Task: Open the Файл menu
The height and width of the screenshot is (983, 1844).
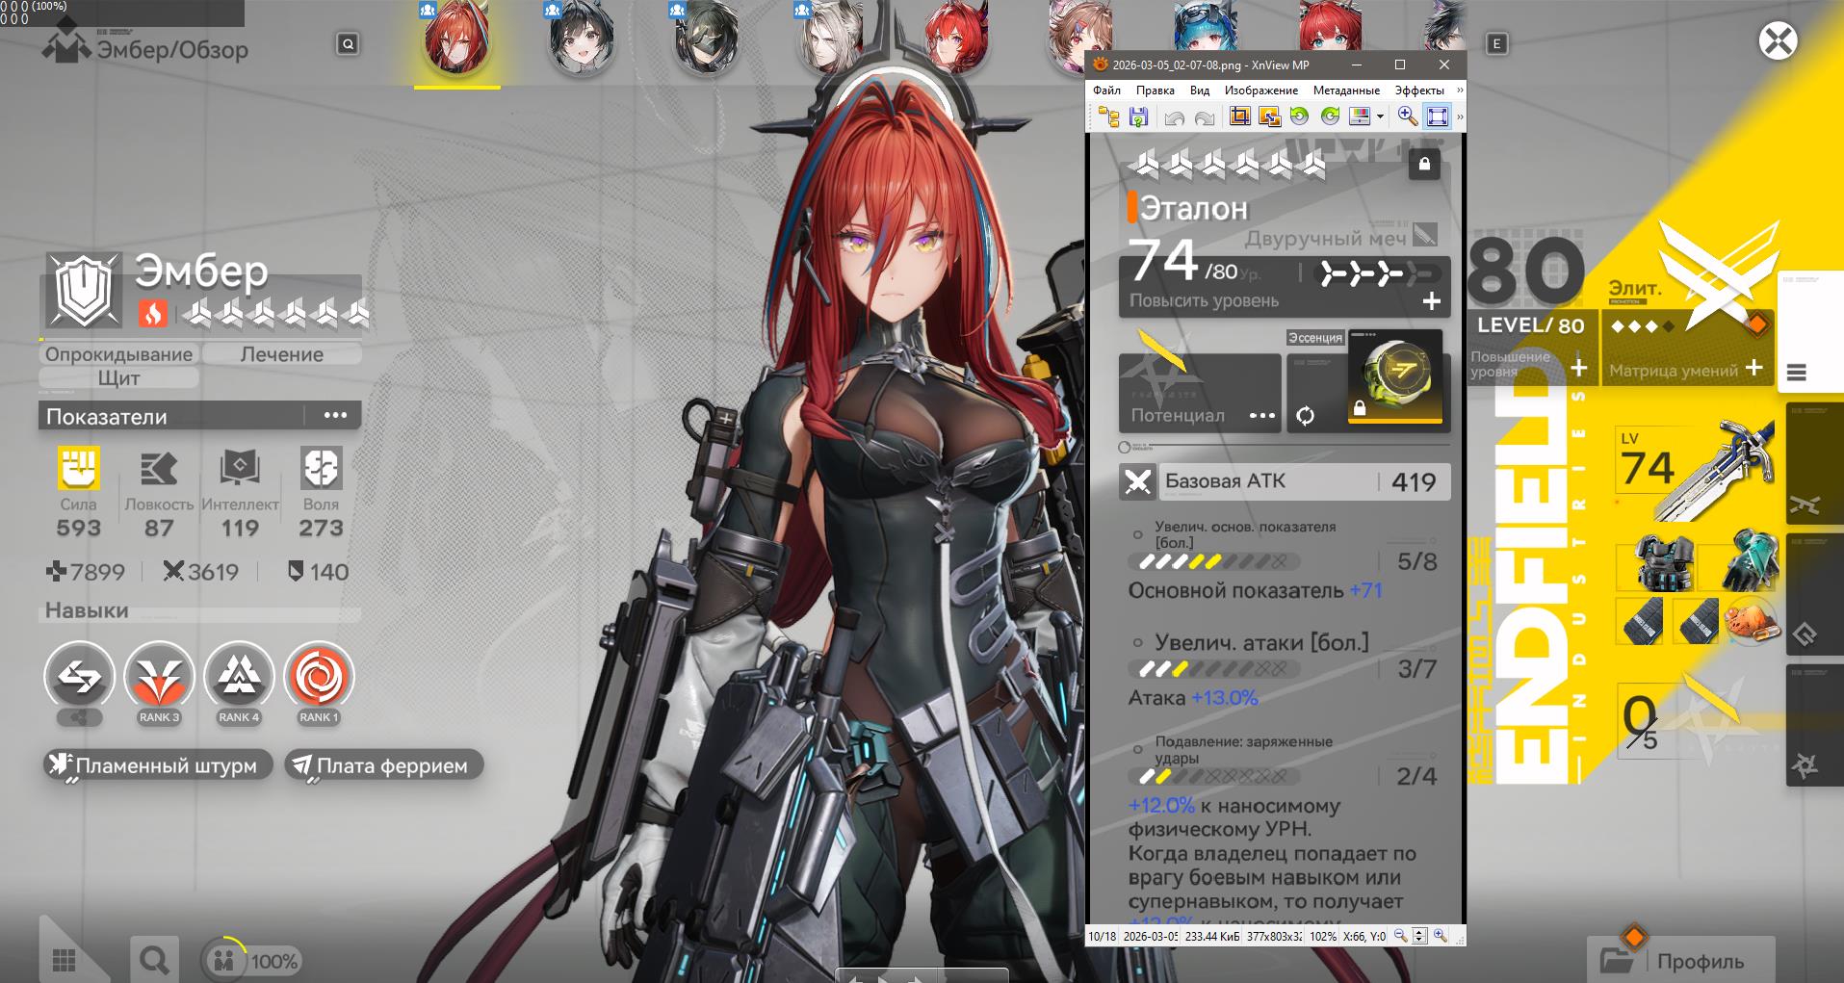Action: 1107,91
